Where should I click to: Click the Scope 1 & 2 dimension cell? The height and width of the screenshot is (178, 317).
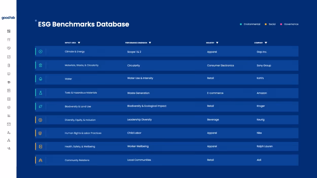point(134,52)
